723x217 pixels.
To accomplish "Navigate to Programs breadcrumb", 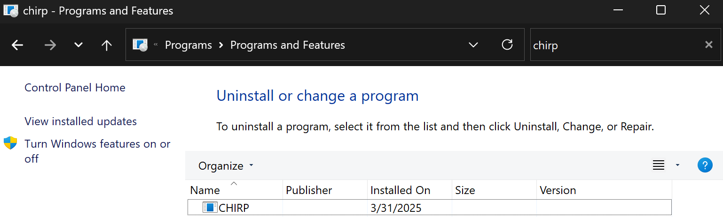I will click(x=189, y=45).
